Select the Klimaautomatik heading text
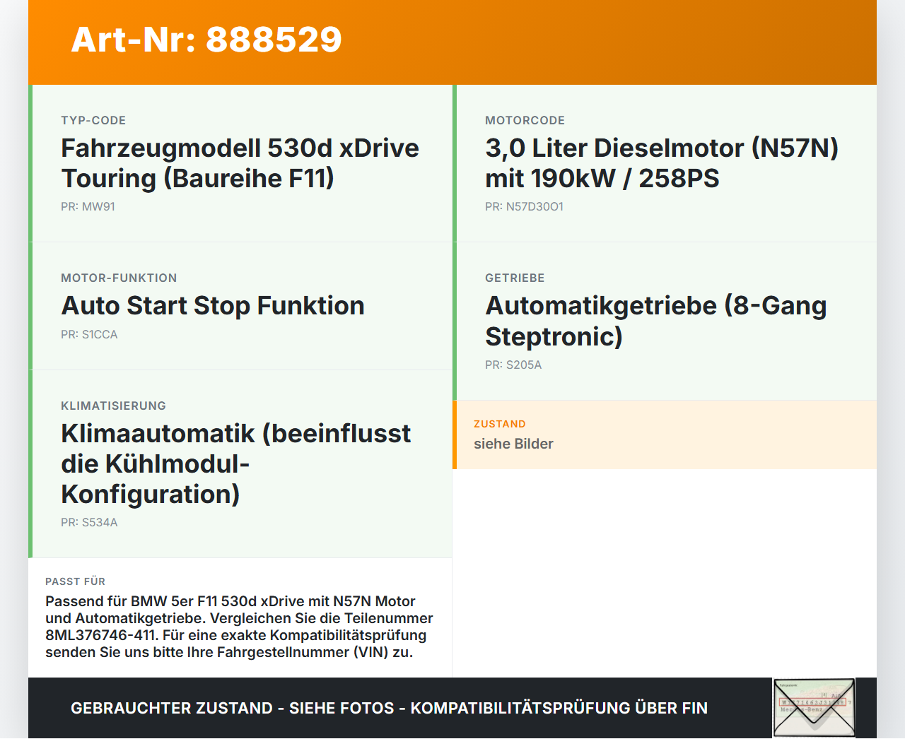Viewport: 905px width, 739px height. (x=235, y=463)
